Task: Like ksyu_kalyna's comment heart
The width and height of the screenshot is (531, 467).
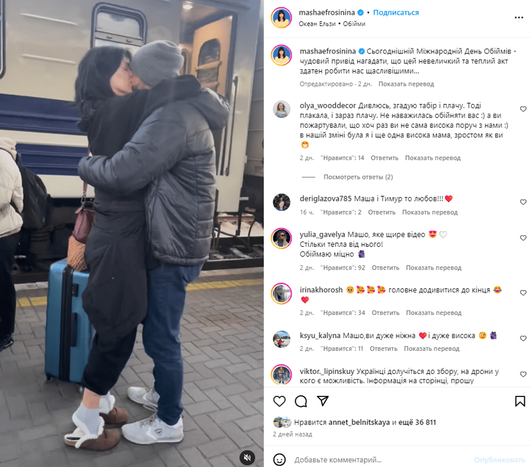Action: (x=523, y=338)
